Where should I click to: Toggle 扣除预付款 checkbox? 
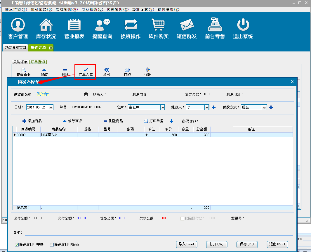[x=182, y=218]
